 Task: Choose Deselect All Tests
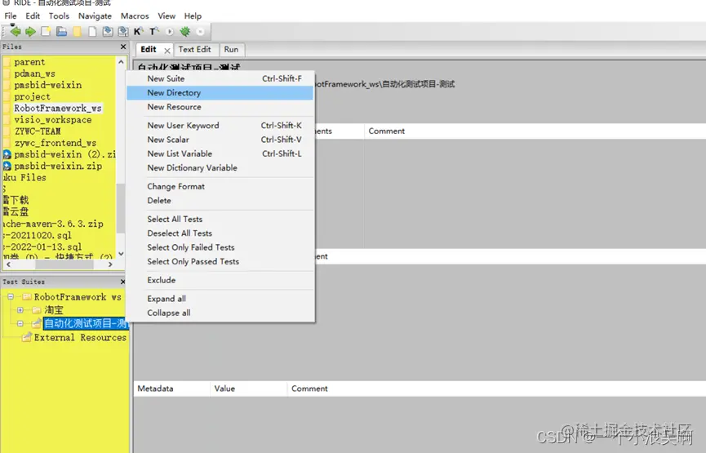coord(220,233)
